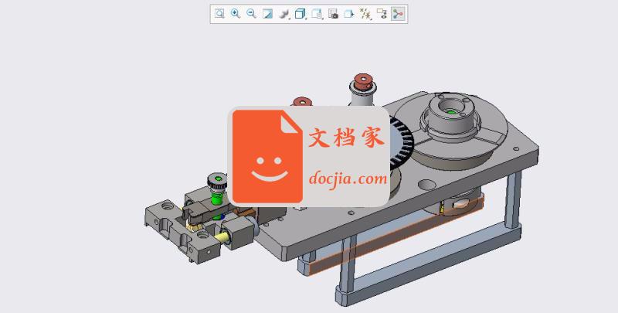Toggle the annotation display icon
Screen dimensions: 618x313
pos(382,14)
